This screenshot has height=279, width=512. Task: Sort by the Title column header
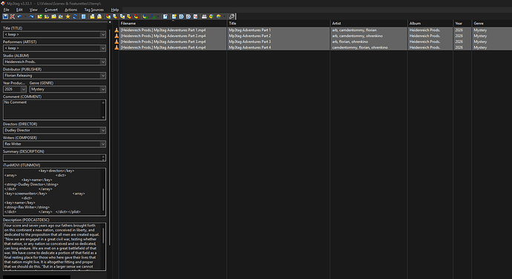point(278,24)
